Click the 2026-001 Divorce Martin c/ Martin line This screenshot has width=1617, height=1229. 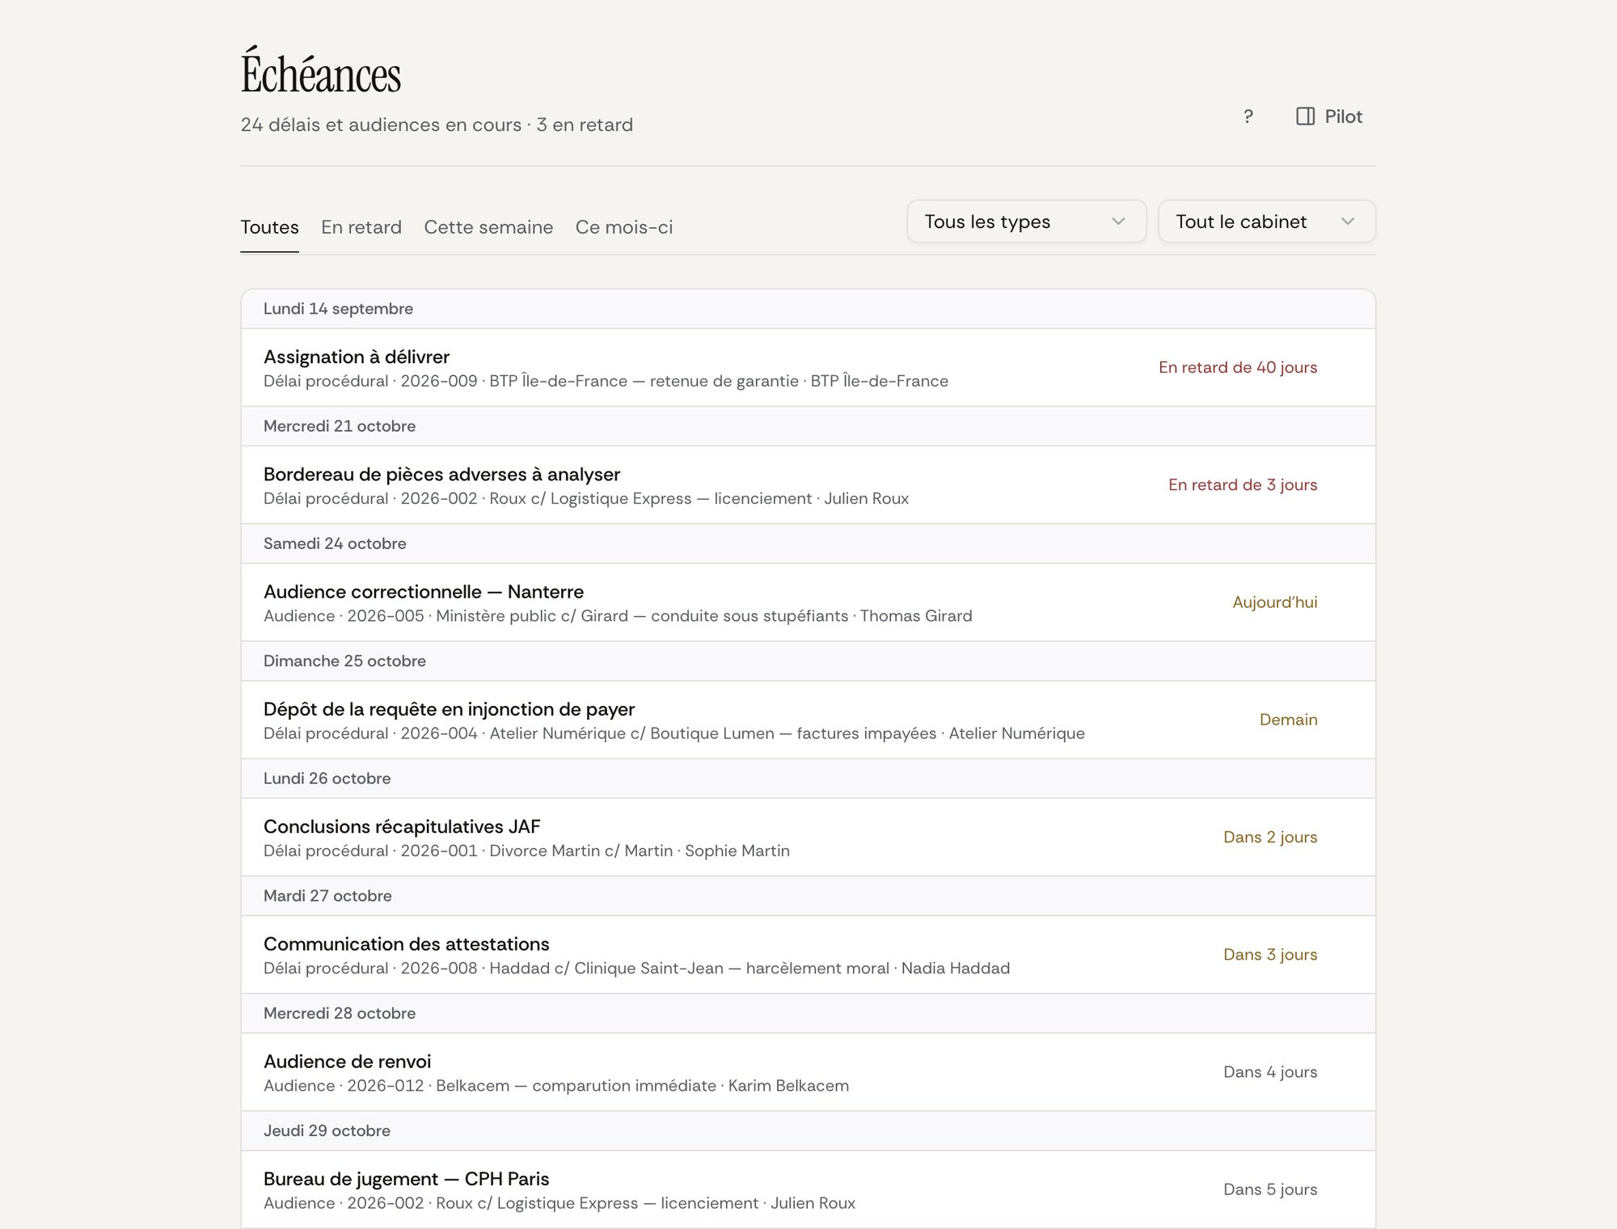(x=526, y=851)
